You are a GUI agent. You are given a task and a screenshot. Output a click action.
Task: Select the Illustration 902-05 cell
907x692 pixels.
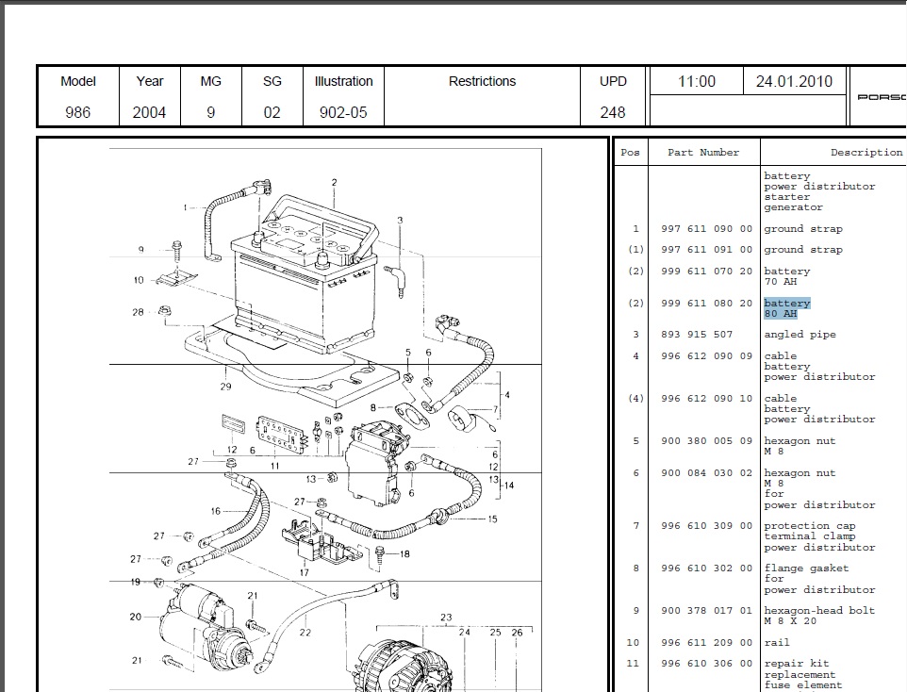pos(343,96)
